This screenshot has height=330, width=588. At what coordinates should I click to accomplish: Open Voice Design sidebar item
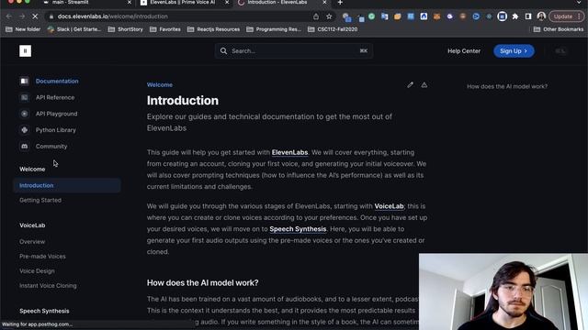(37, 271)
